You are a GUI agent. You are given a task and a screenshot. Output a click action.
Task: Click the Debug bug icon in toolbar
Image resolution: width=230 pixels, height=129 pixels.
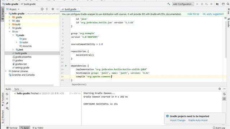pyautogui.click(x=202, y=4)
